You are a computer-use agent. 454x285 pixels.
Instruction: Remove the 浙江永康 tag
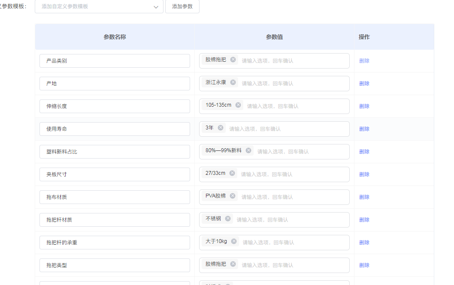click(233, 82)
